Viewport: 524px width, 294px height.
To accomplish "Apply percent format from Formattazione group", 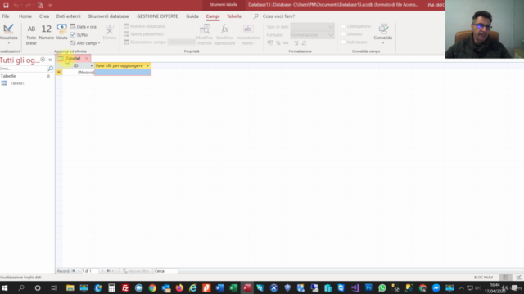I will (x=278, y=43).
